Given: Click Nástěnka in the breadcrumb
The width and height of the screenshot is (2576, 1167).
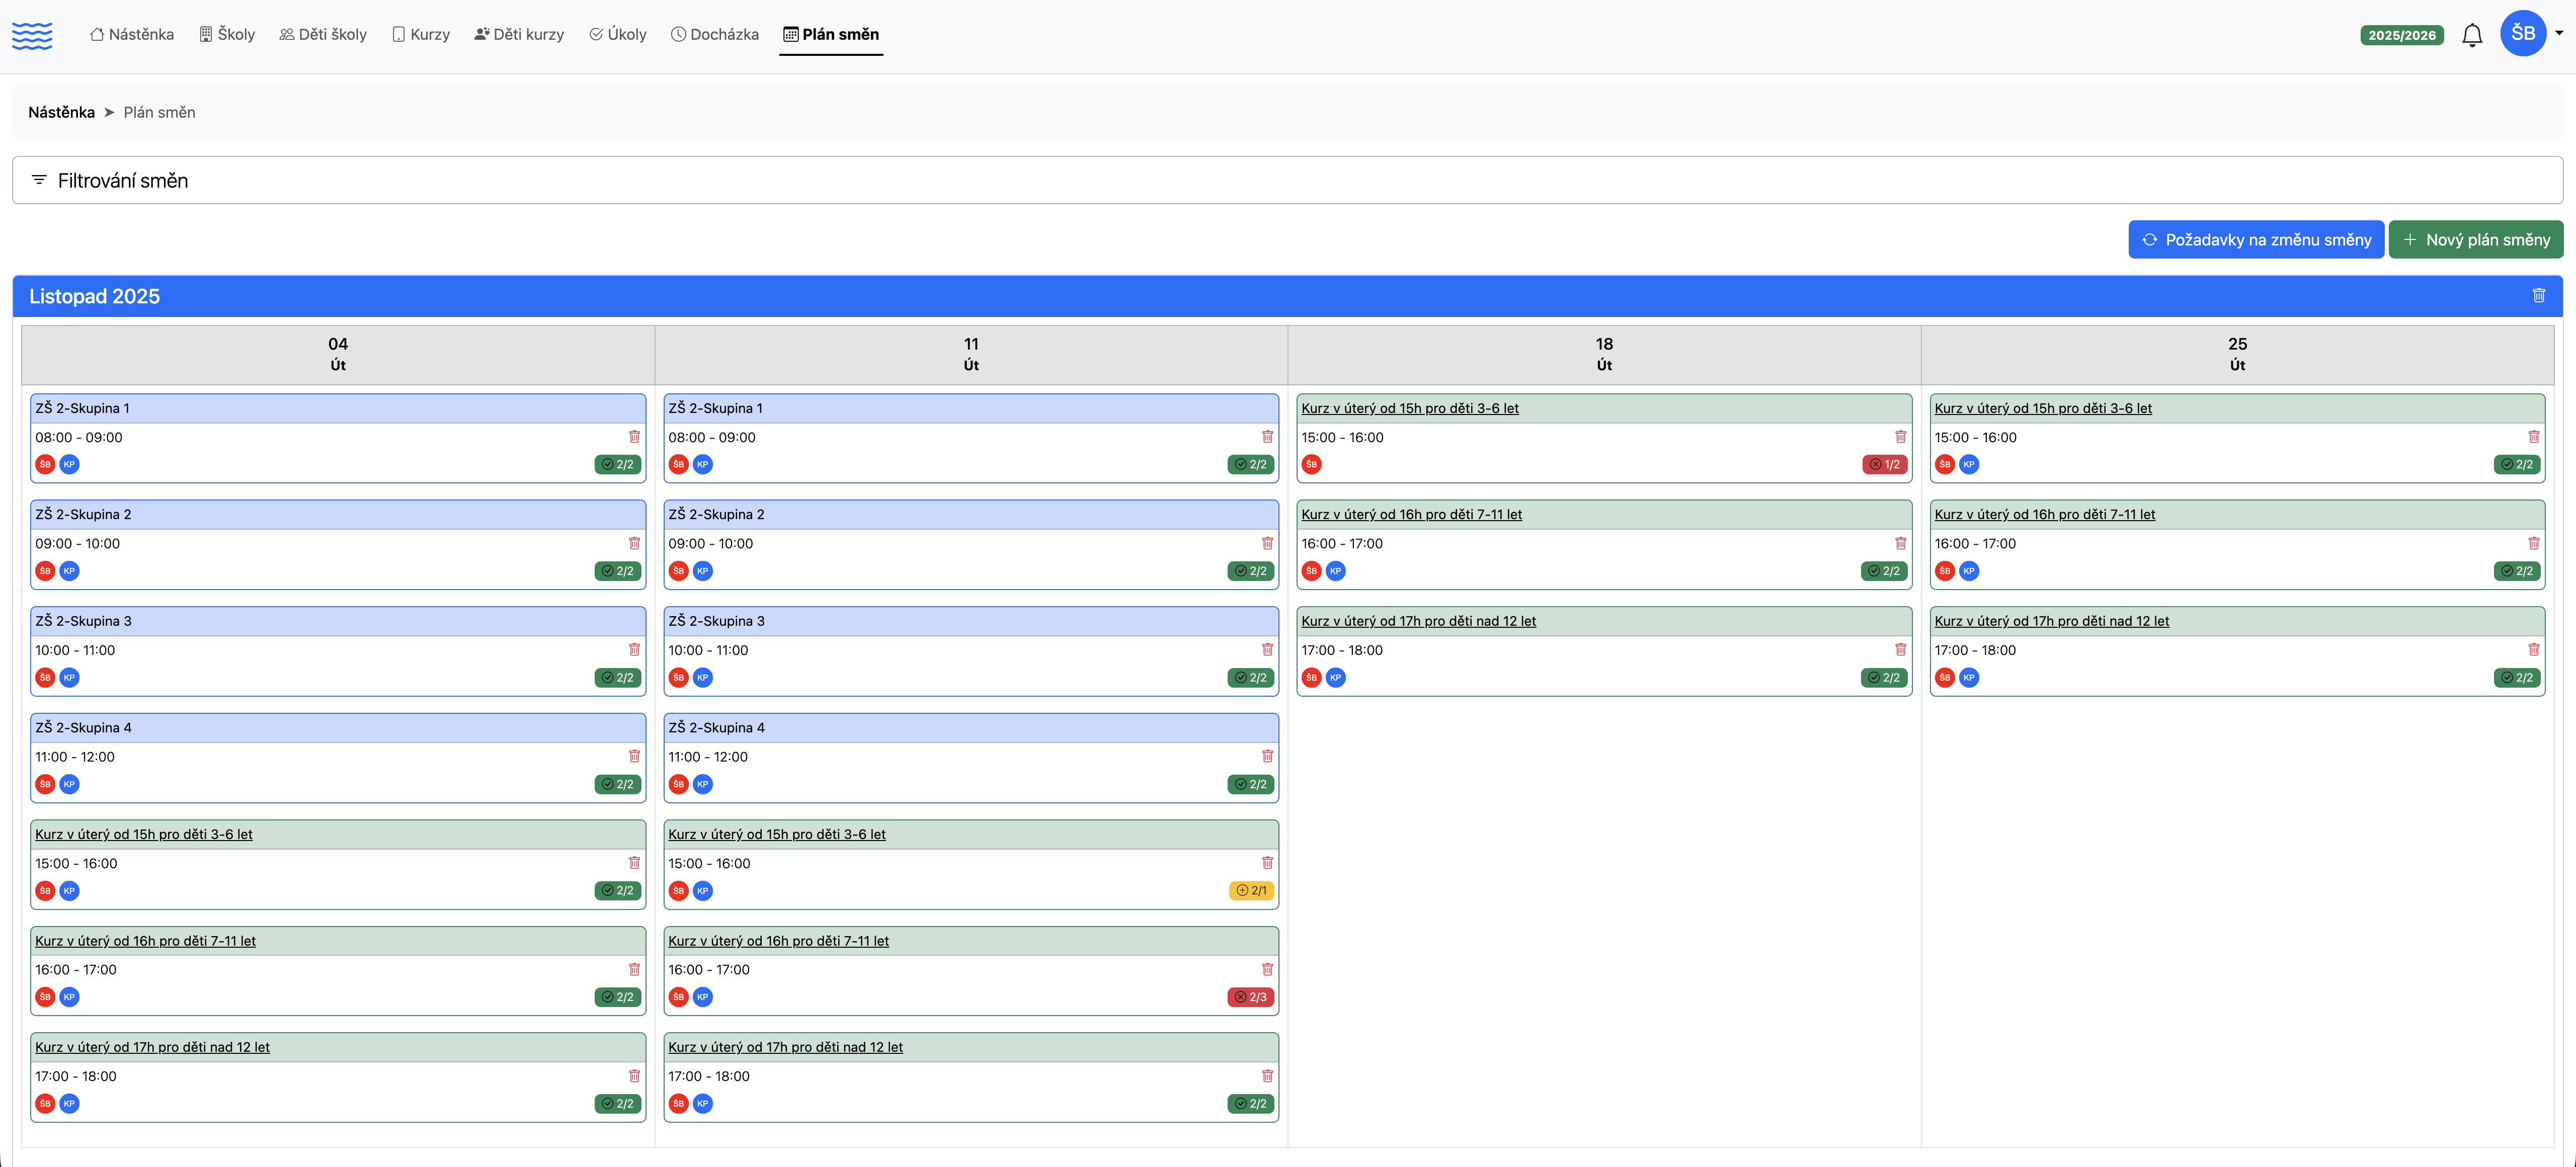Looking at the screenshot, I should click(x=61, y=112).
